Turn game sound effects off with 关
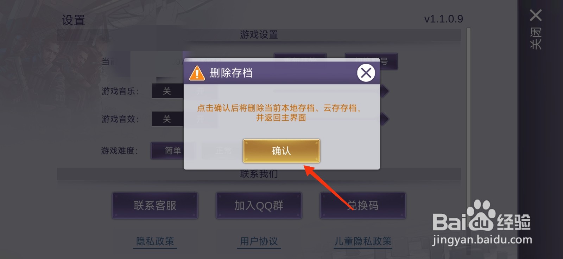The image size is (563, 259). 167,119
